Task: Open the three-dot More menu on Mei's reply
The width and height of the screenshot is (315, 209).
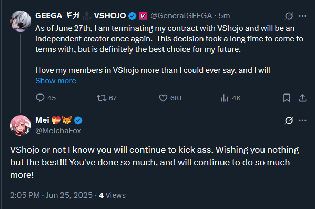Action: [x=302, y=120]
